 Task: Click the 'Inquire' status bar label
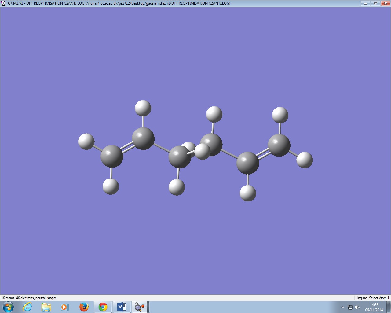coord(362,298)
